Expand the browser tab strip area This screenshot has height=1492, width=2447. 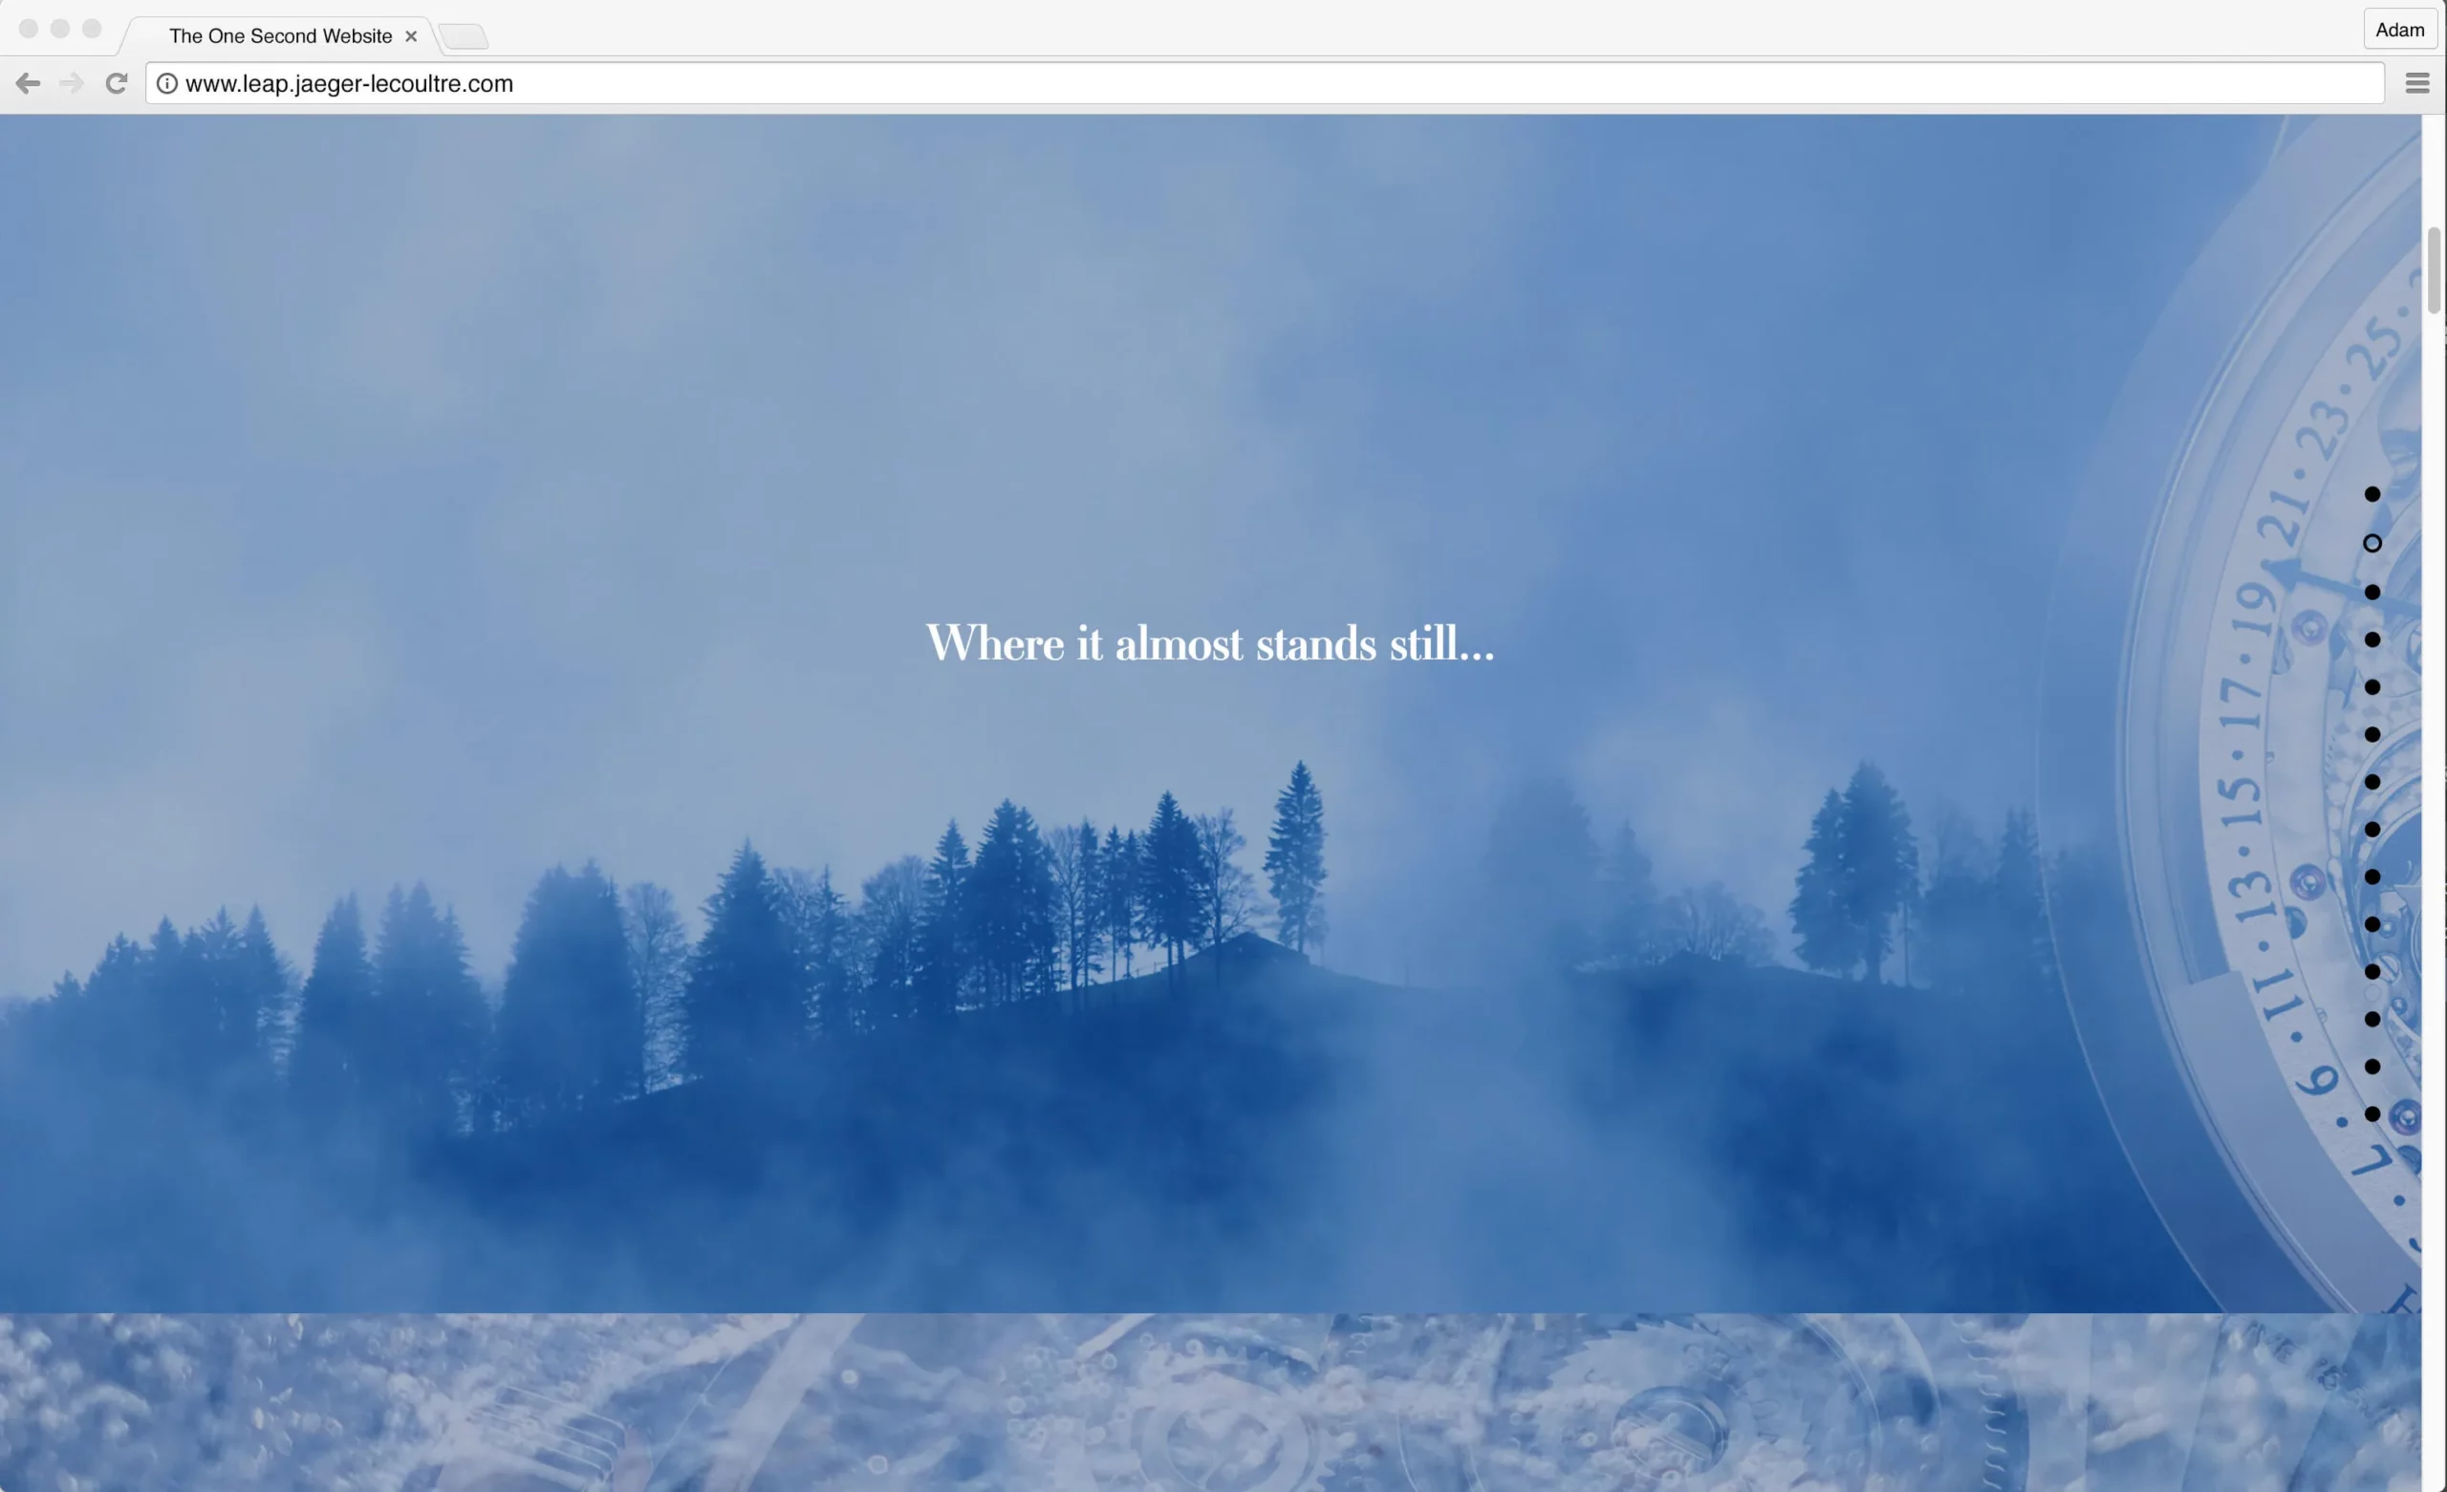coord(460,35)
